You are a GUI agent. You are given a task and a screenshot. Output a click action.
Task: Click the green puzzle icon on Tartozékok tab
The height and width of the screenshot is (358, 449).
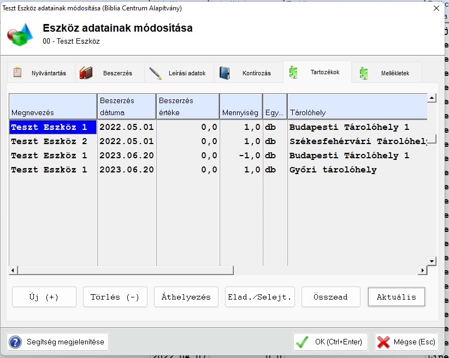click(294, 72)
